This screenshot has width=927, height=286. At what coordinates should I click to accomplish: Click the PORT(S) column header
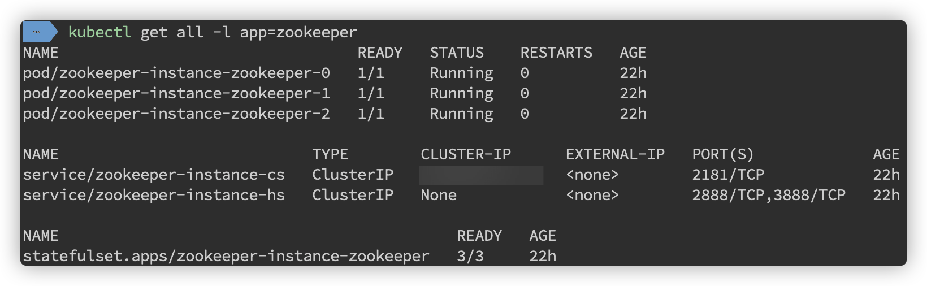click(x=723, y=154)
